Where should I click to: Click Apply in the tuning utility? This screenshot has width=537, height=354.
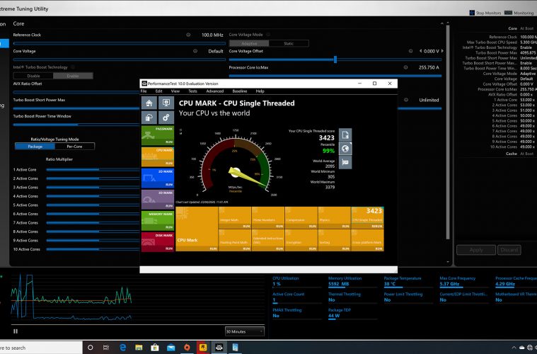(x=476, y=250)
